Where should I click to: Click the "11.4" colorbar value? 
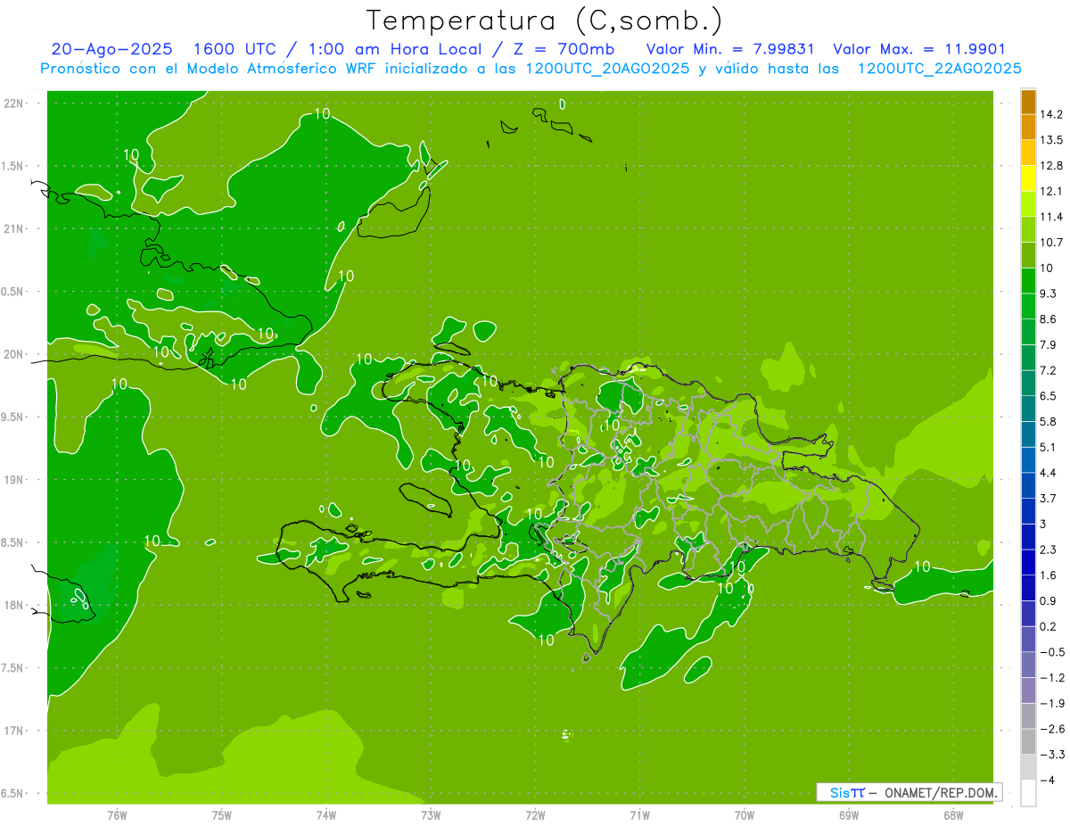[1051, 217]
